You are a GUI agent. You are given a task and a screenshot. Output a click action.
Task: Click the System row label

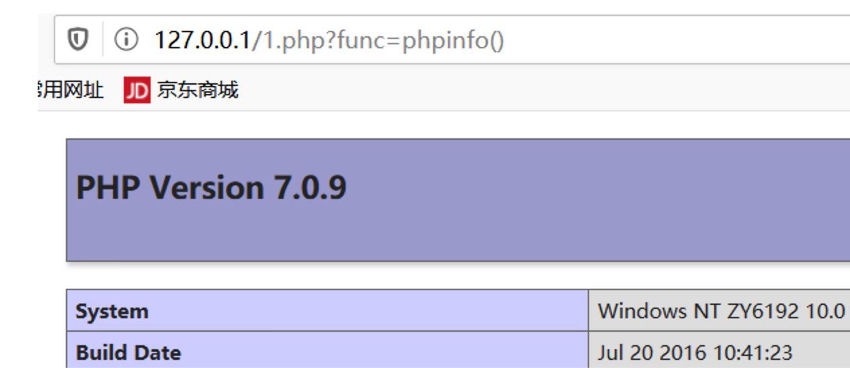[x=112, y=312]
